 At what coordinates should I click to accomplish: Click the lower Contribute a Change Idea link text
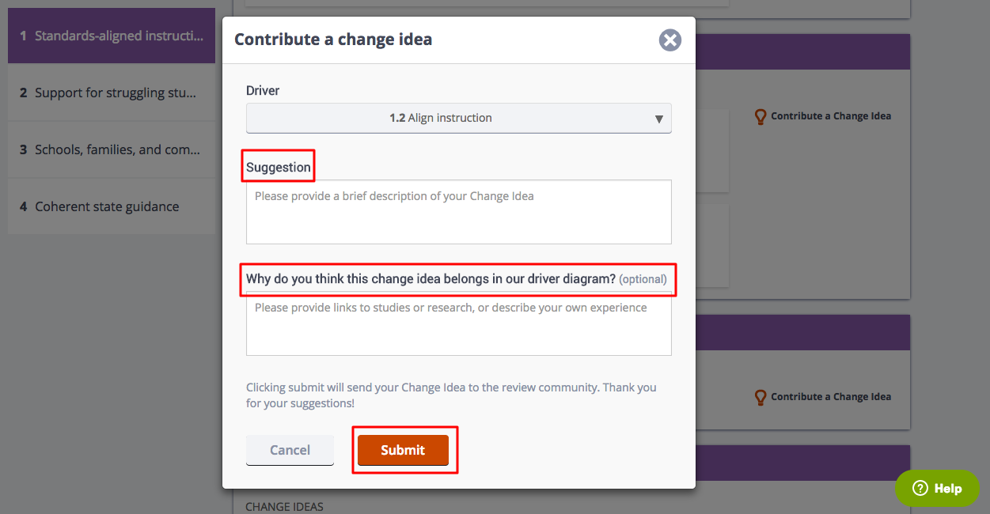click(x=831, y=397)
